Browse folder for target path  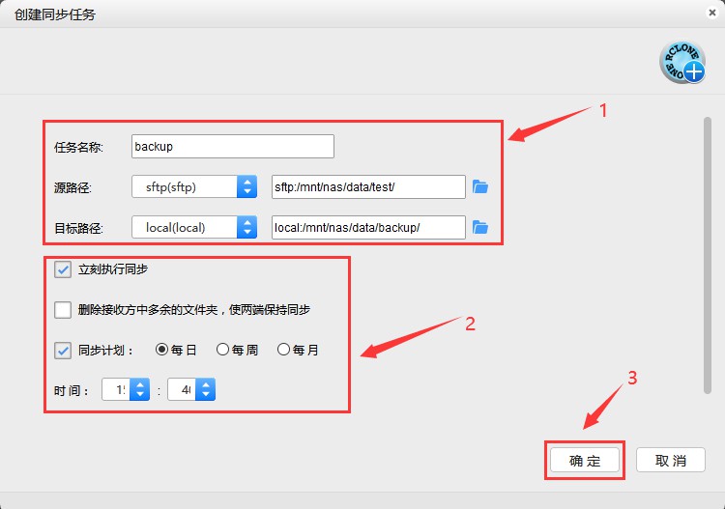pyautogui.click(x=480, y=227)
